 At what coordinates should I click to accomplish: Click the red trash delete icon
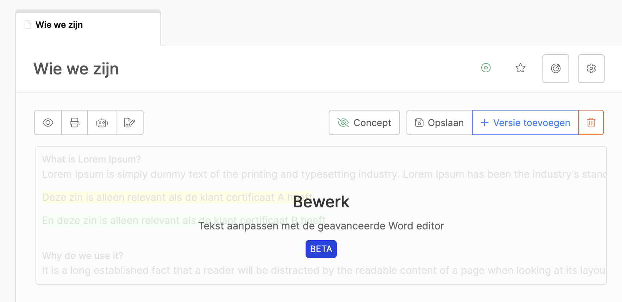591,122
